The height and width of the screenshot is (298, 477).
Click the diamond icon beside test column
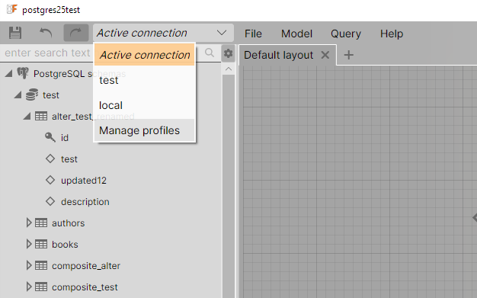tap(50, 159)
